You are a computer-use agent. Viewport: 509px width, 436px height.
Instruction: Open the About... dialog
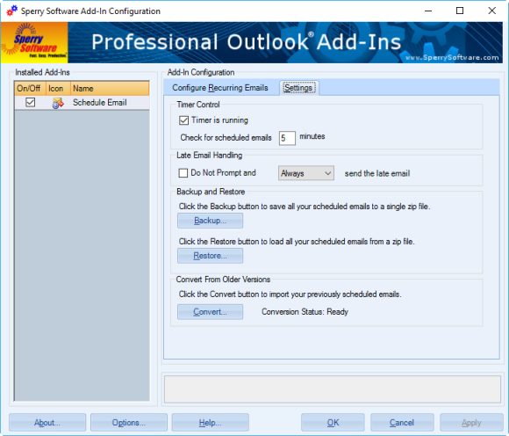pos(47,422)
